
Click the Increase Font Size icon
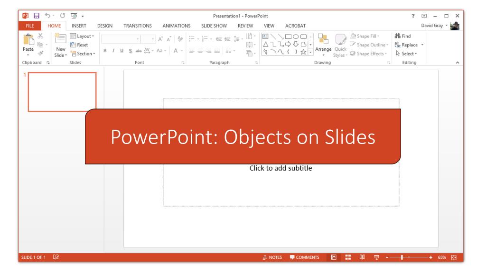point(160,39)
